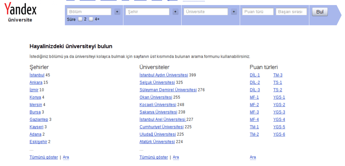The height and width of the screenshot is (166, 345).
Task: Select the MF-2 score type
Action: click(254, 105)
